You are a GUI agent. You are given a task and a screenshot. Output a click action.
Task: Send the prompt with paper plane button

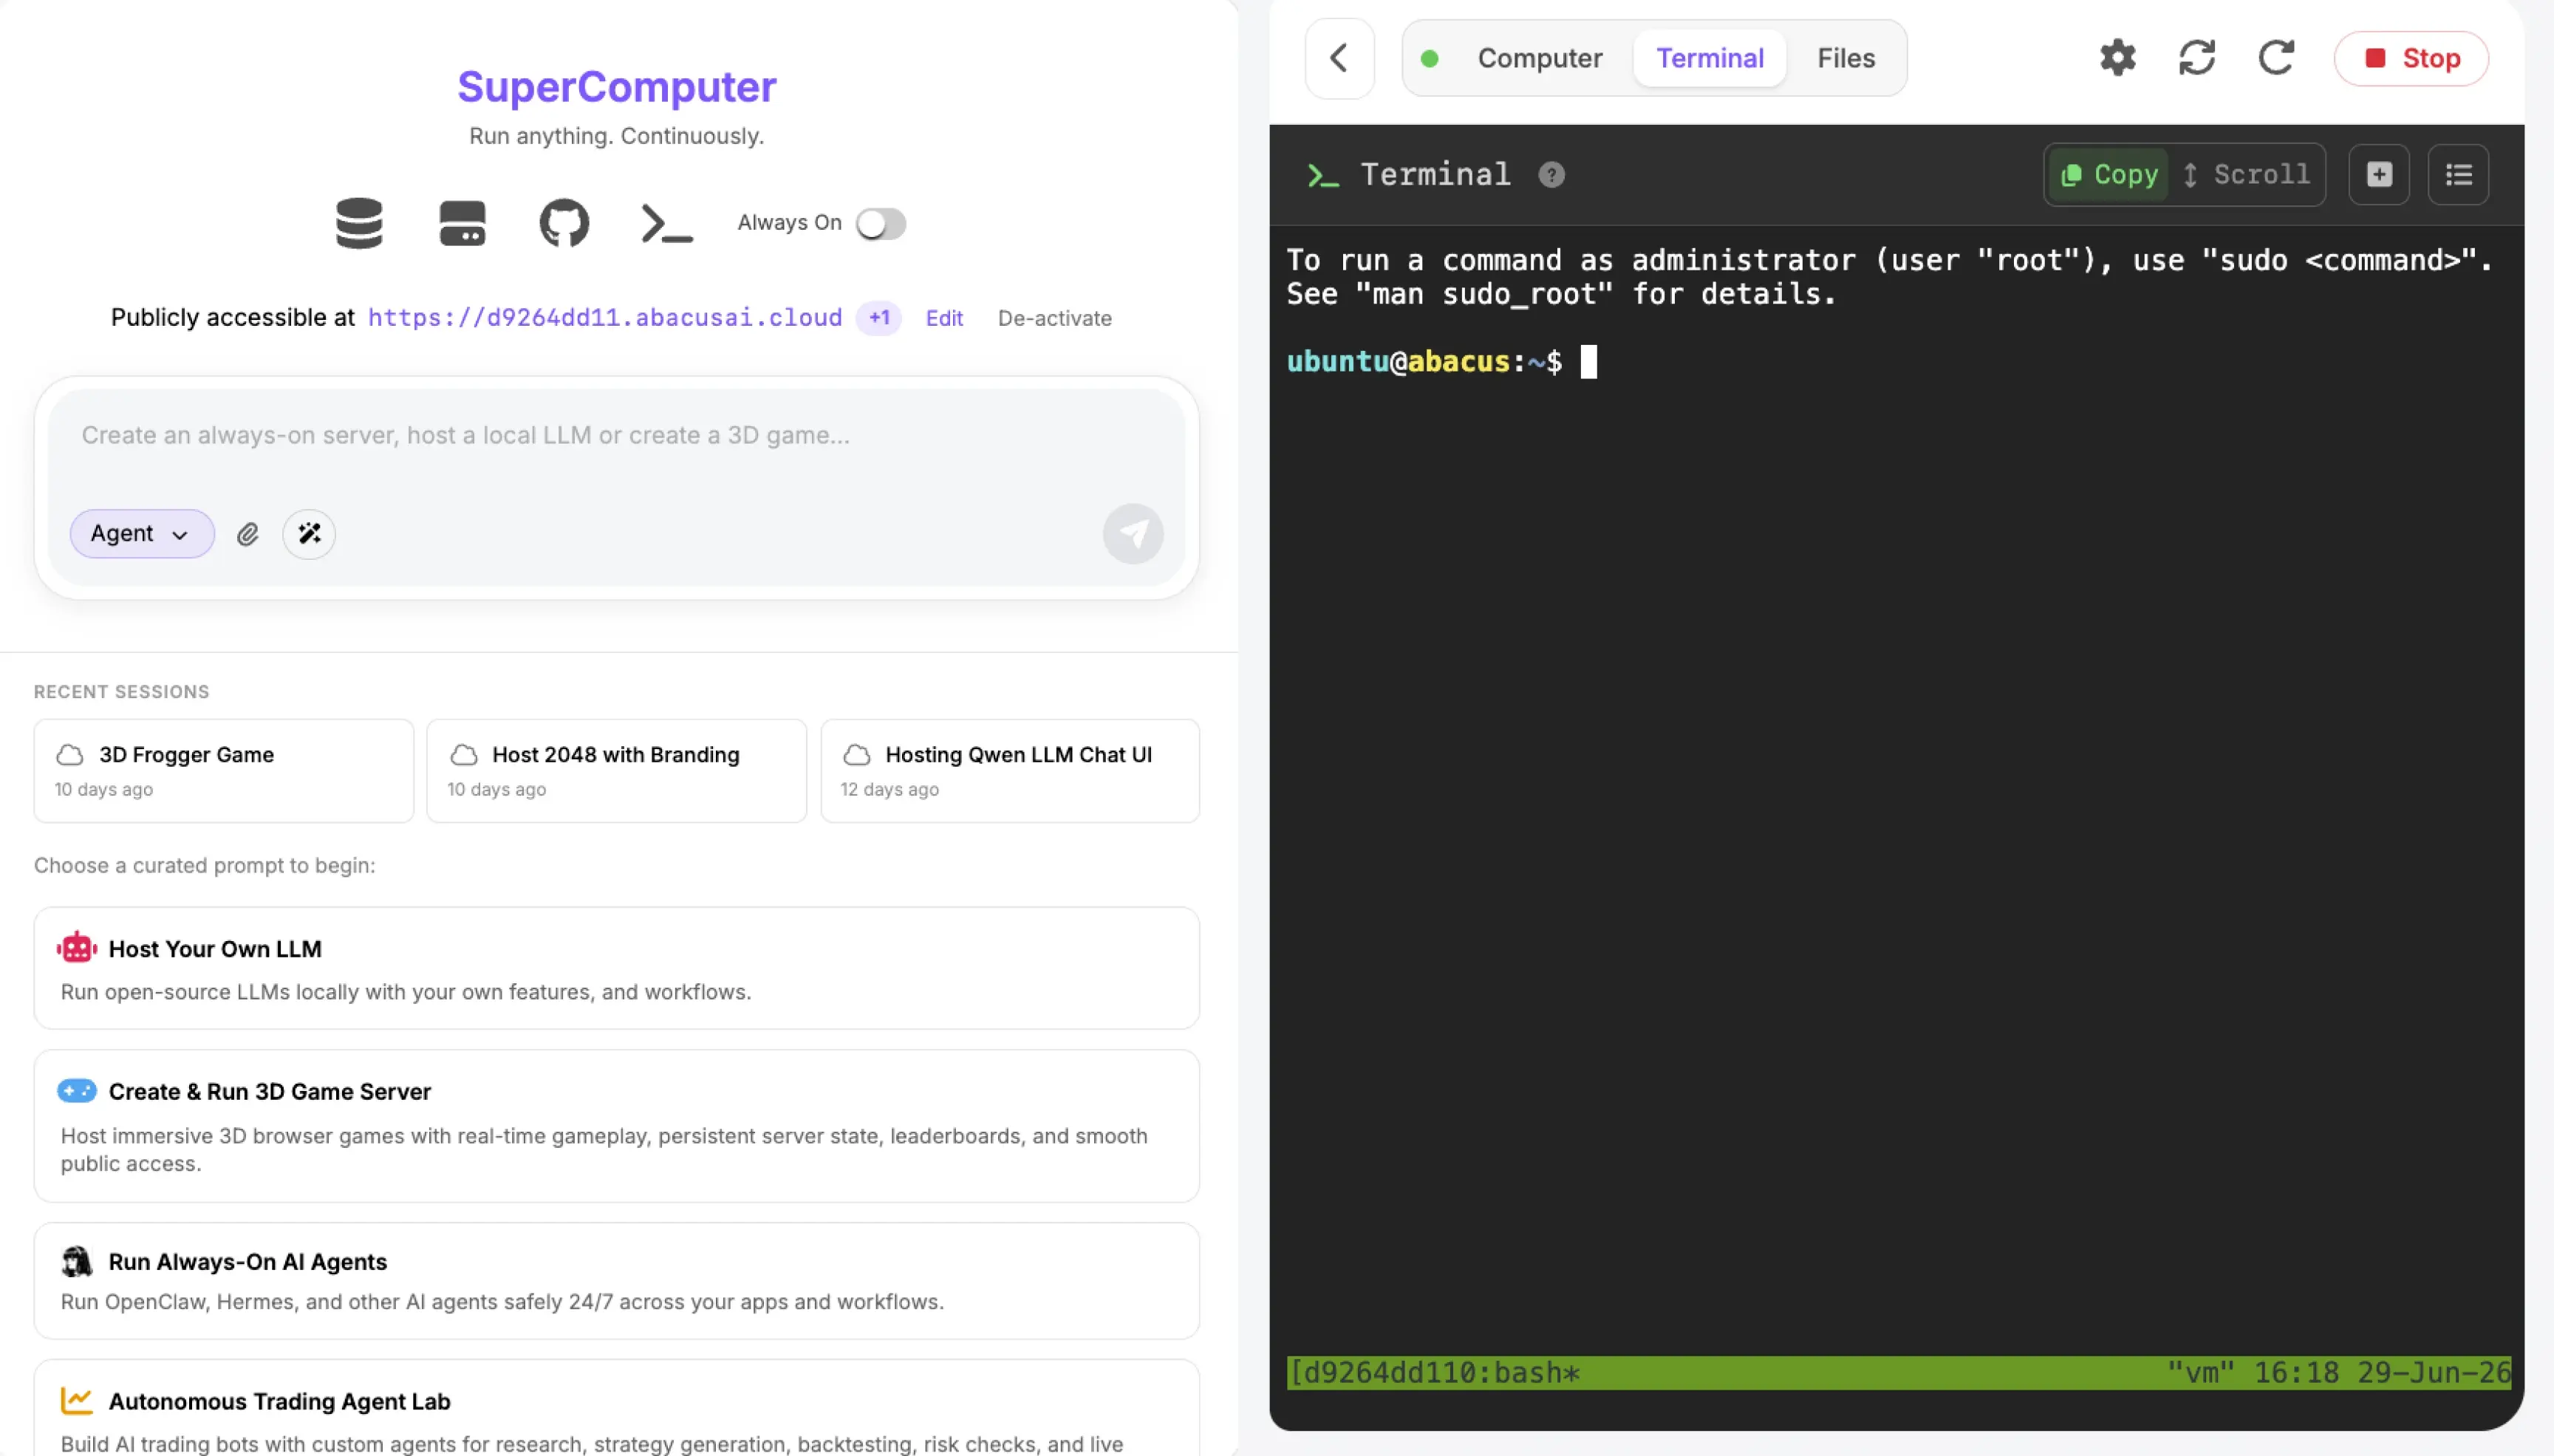pos(1133,534)
